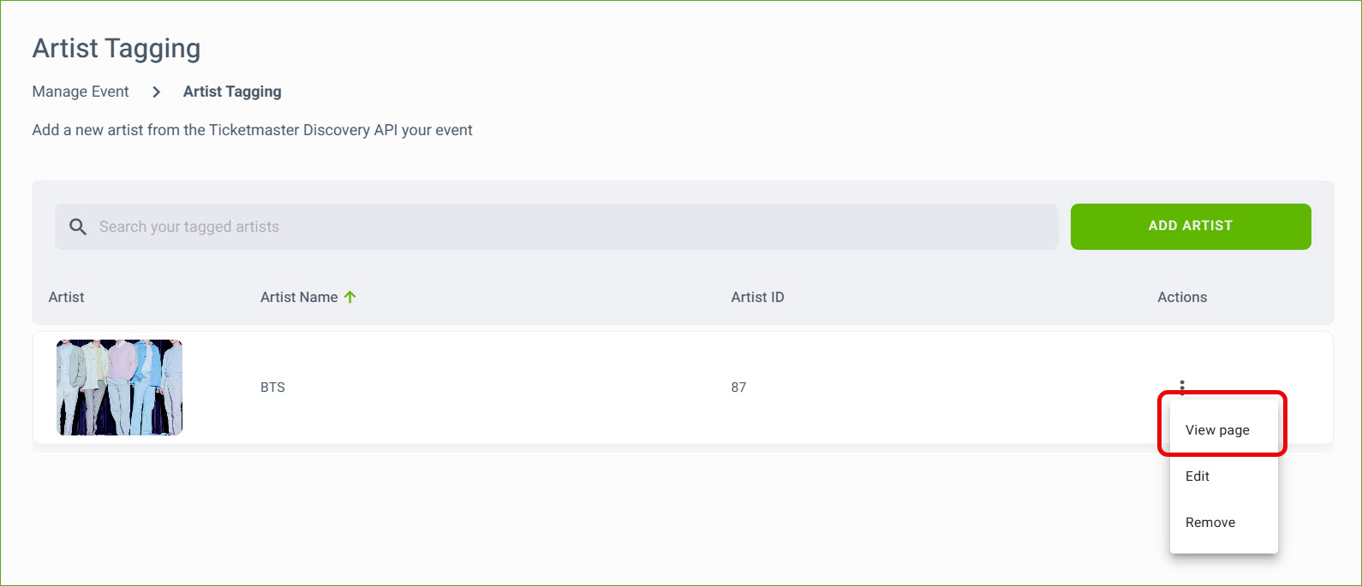Image resolution: width=1362 pixels, height=586 pixels.
Task: Open the three-dot actions menu for BTS
Action: pos(1182,387)
